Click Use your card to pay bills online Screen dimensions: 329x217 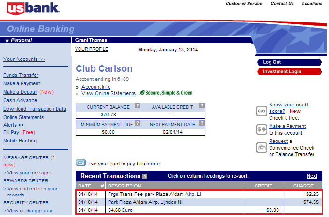click(124, 164)
